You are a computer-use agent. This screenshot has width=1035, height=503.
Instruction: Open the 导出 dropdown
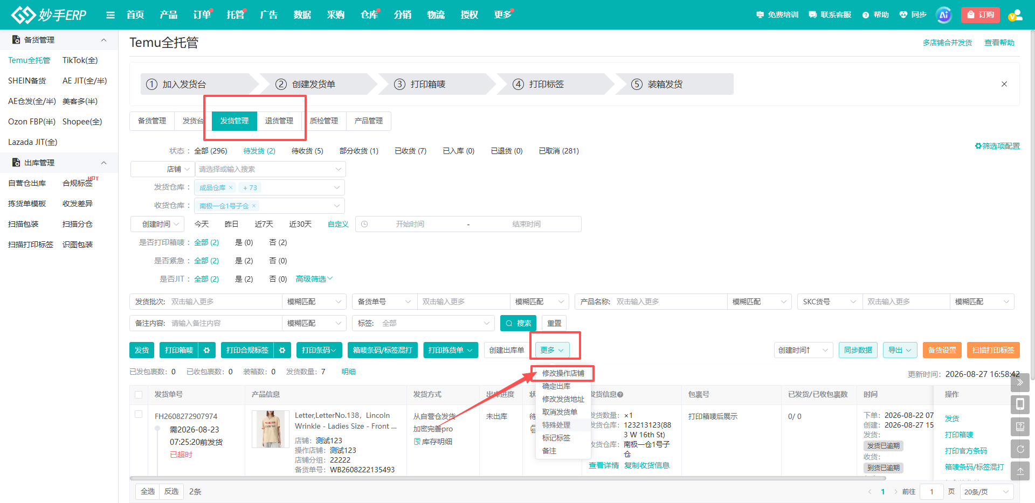900,350
